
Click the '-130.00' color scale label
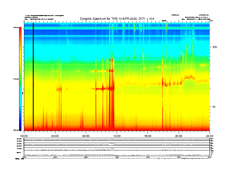[x=16, y=27]
